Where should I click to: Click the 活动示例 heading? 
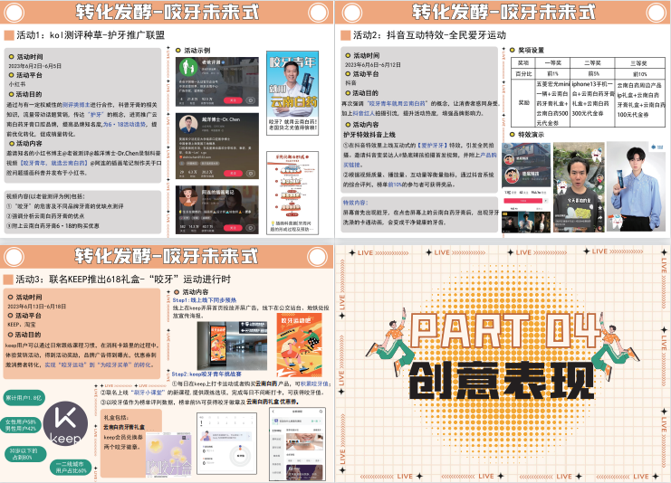197,51
